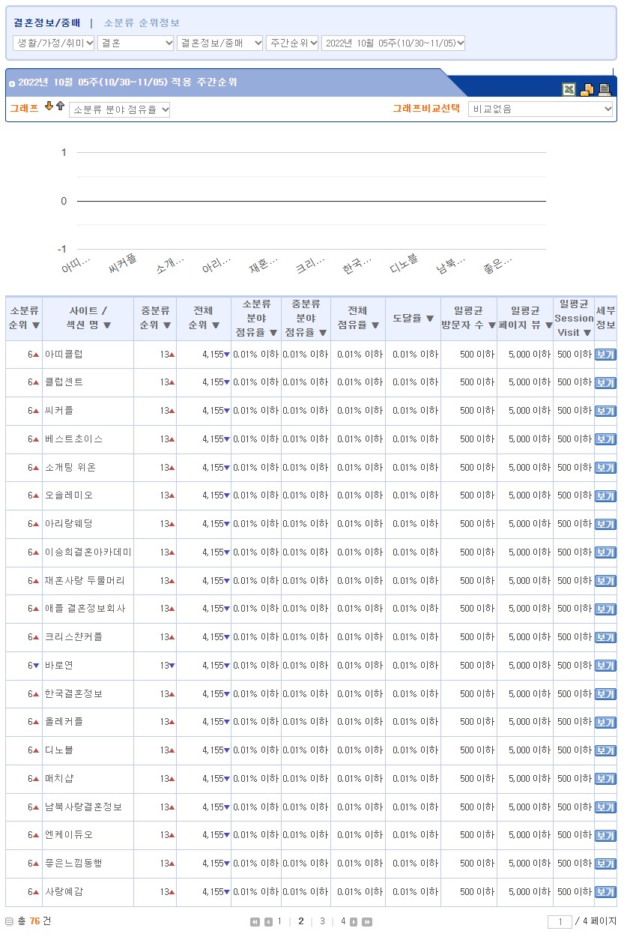Click the next page arrow icon
This screenshot has width=627, height=943.
click(x=354, y=922)
